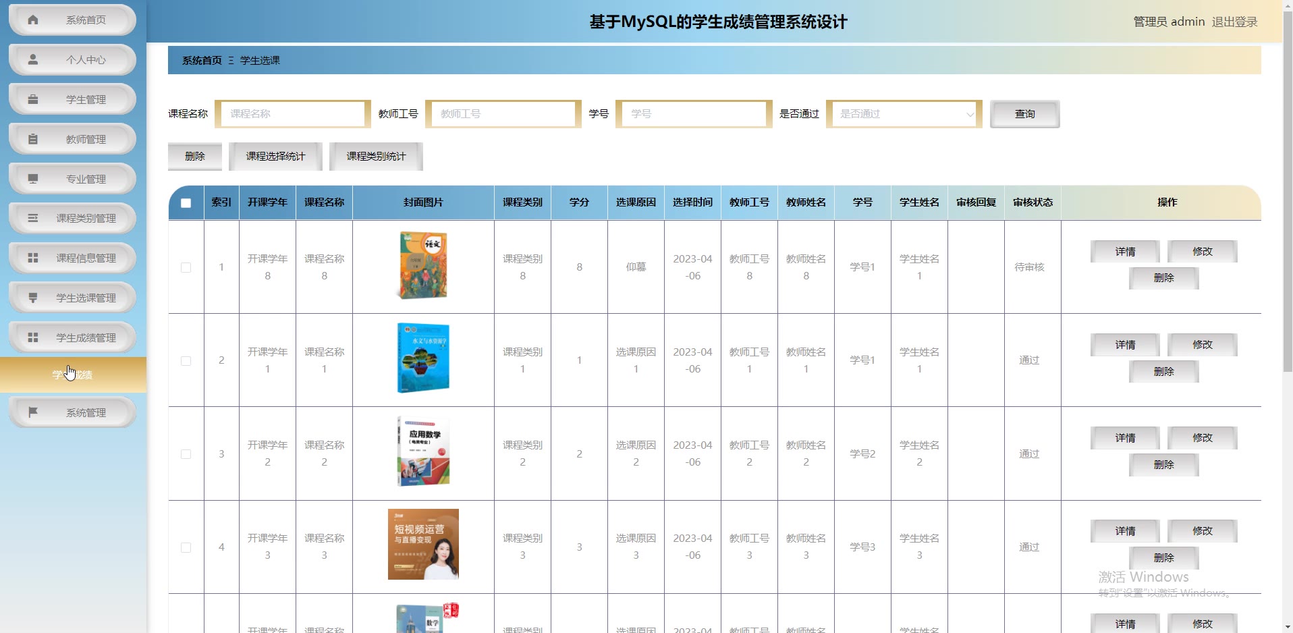This screenshot has height=633, width=1293.
Task: Click the 仰慕 reason cell in row 1
Action: click(x=636, y=267)
